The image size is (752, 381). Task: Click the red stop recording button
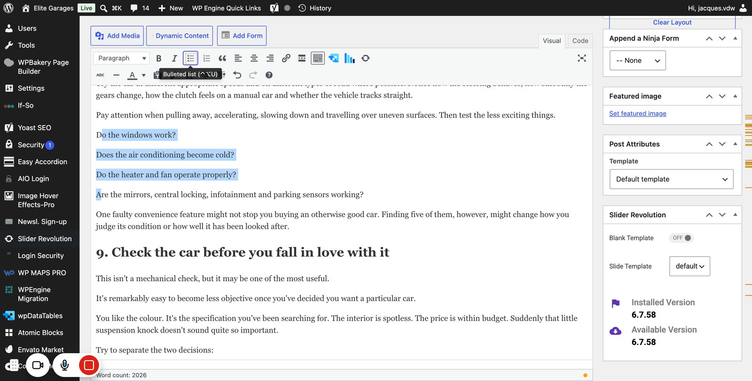89,365
